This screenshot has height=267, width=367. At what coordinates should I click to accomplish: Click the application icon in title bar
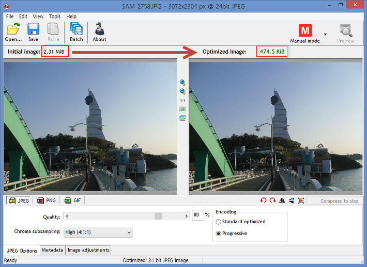click(7, 6)
